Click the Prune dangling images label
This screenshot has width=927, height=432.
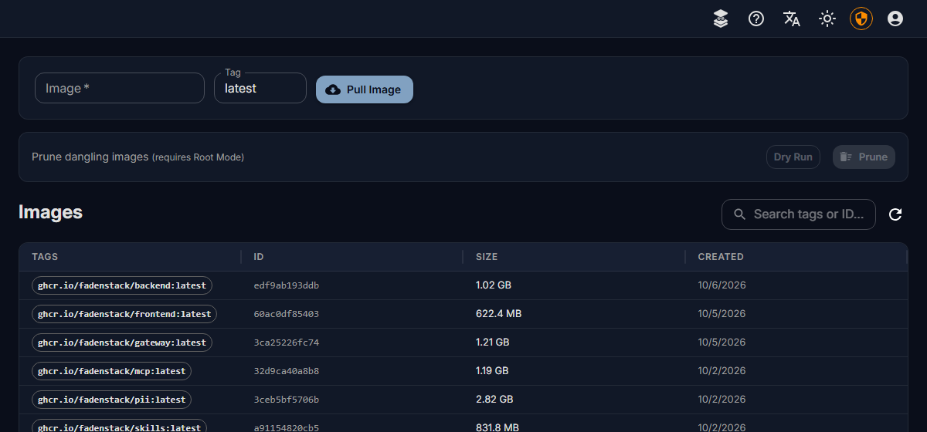pos(90,157)
